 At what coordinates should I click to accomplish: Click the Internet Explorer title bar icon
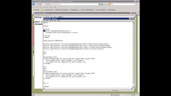tap(33, 1)
